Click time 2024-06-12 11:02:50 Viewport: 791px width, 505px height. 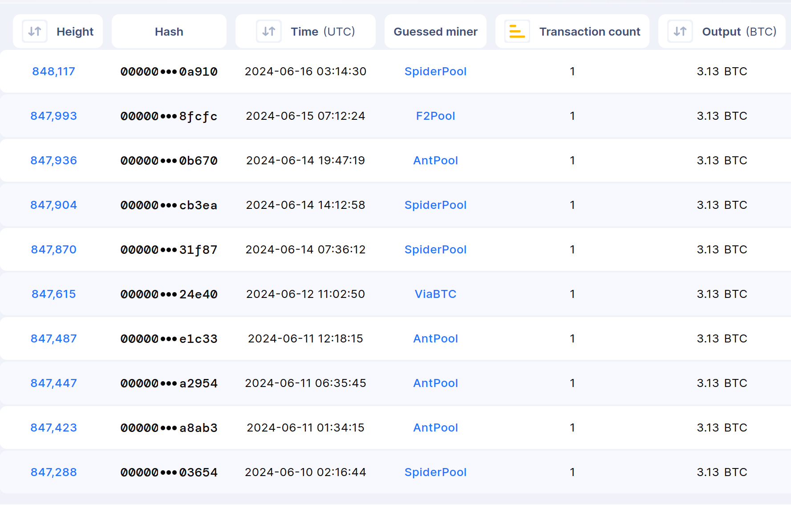(x=305, y=294)
